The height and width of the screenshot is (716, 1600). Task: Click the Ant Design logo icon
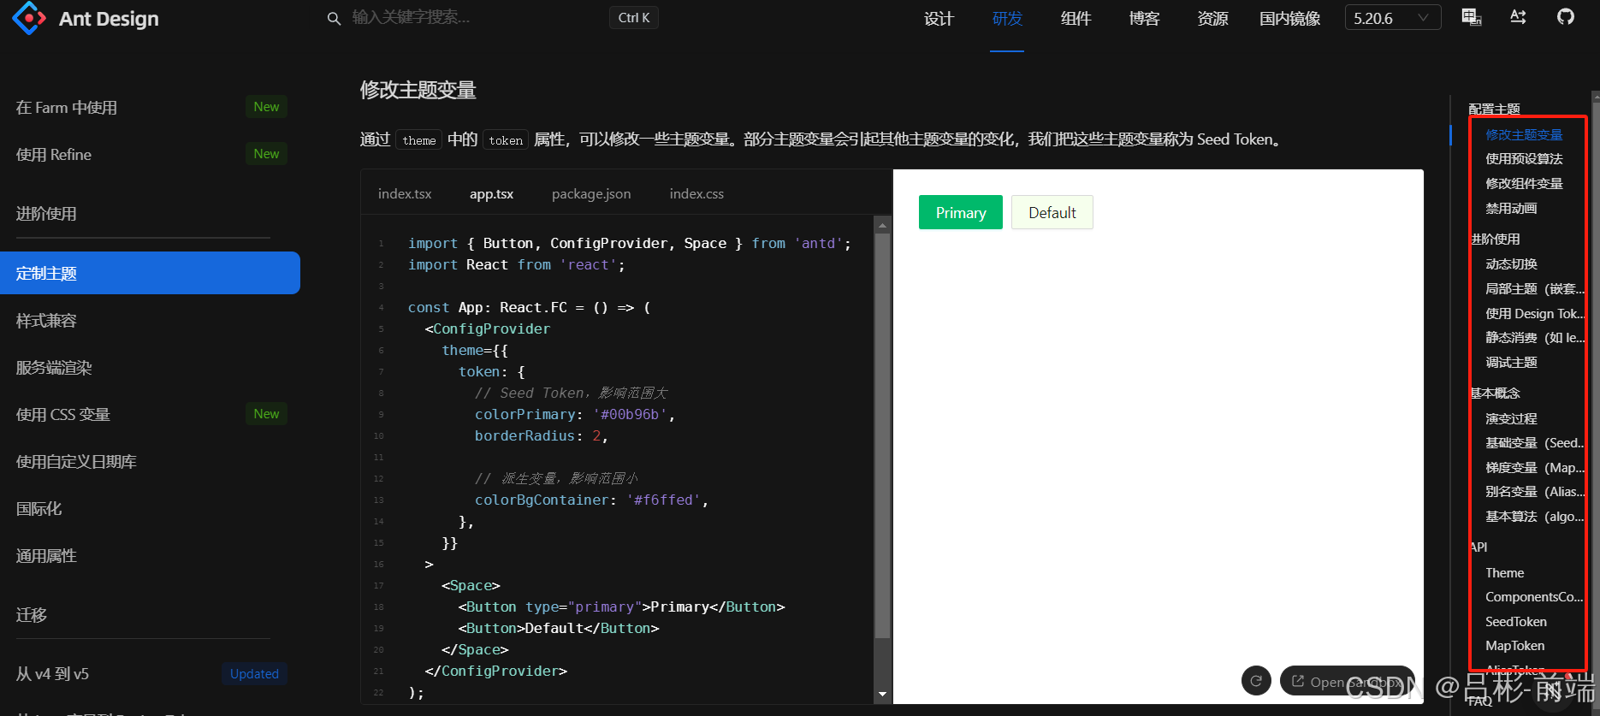[x=29, y=18]
